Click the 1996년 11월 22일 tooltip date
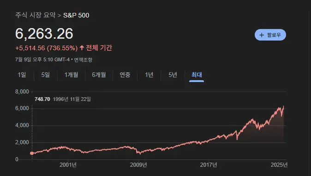This screenshot has height=176, width=311. [x=72, y=99]
